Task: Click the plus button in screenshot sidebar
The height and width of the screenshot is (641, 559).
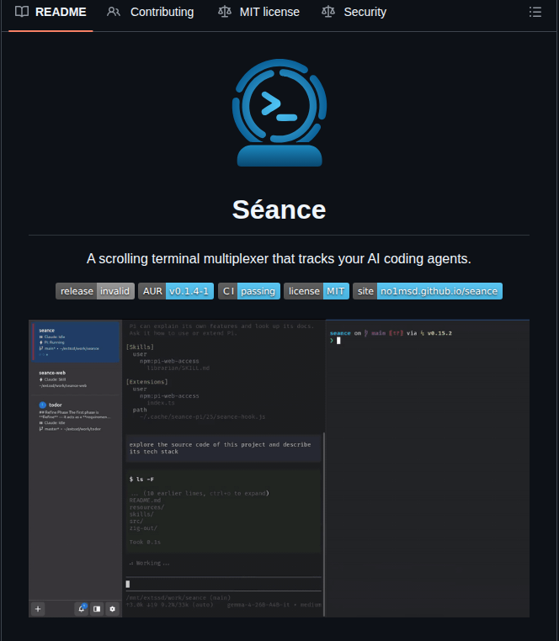Action: tap(38, 609)
